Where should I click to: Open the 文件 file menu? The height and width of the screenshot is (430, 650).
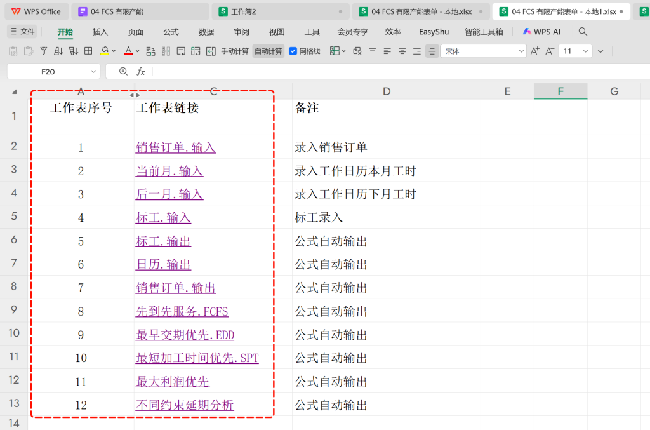coord(23,32)
